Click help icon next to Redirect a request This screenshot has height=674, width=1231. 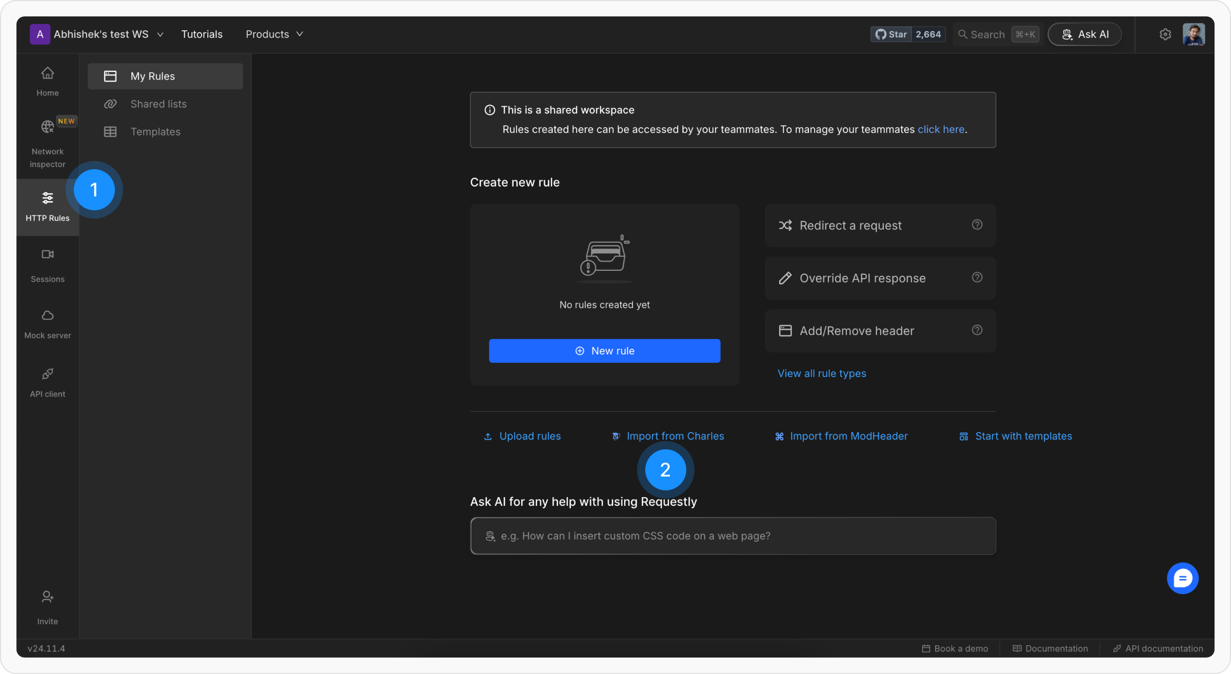(977, 225)
